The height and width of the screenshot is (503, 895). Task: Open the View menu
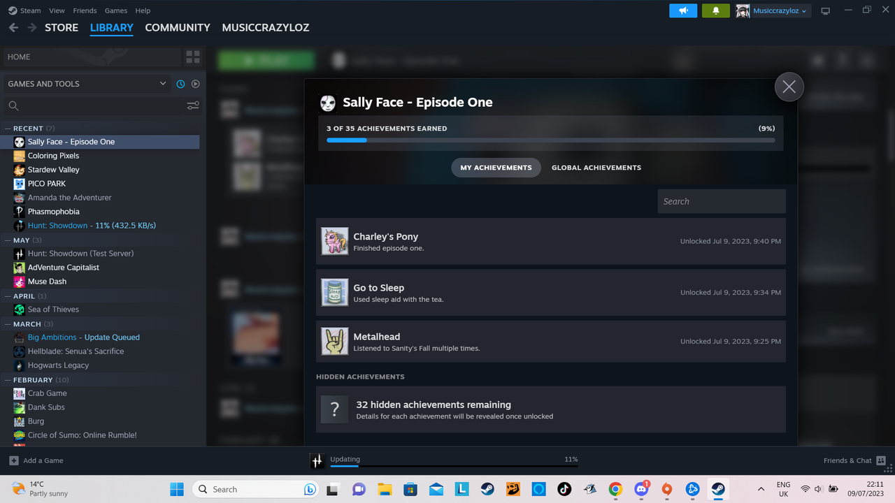57,10
